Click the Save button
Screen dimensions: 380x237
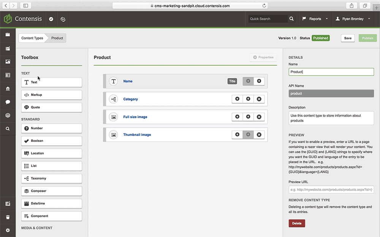tap(347, 38)
